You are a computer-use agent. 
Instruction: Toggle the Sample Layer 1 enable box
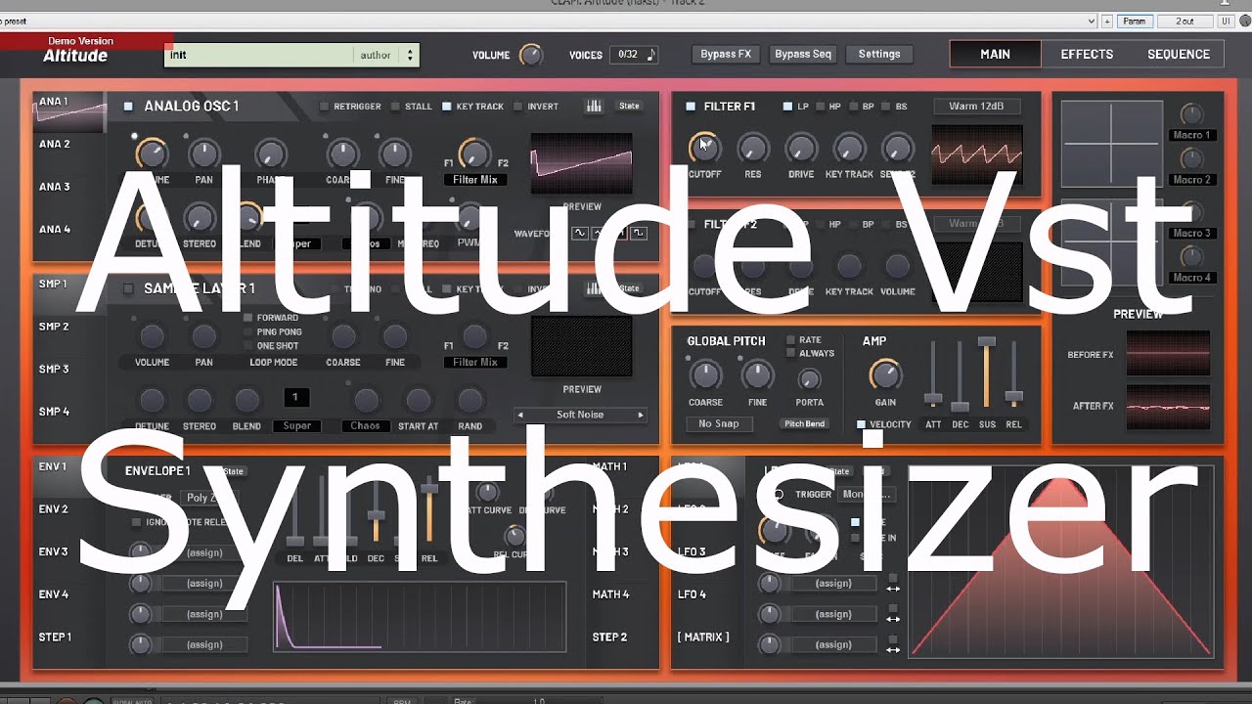pos(128,288)
